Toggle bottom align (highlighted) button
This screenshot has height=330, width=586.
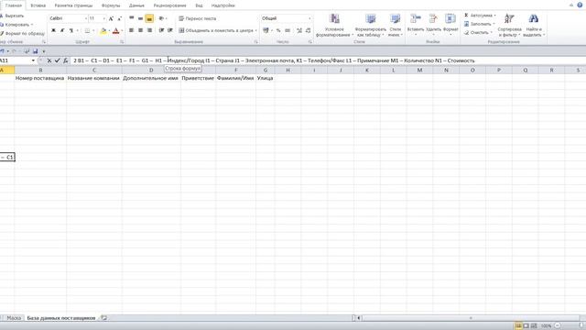[149, 18]
